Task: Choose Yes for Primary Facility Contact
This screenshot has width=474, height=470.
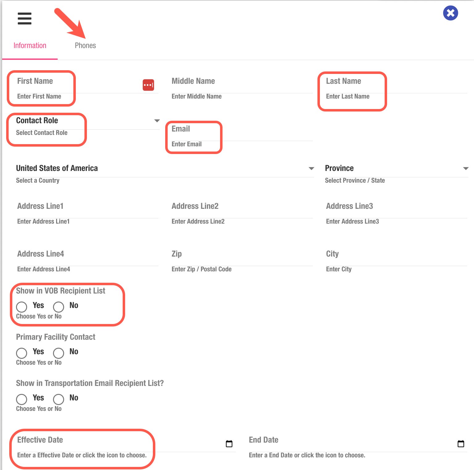Action: pyautogui.click(x=22, y=353)
